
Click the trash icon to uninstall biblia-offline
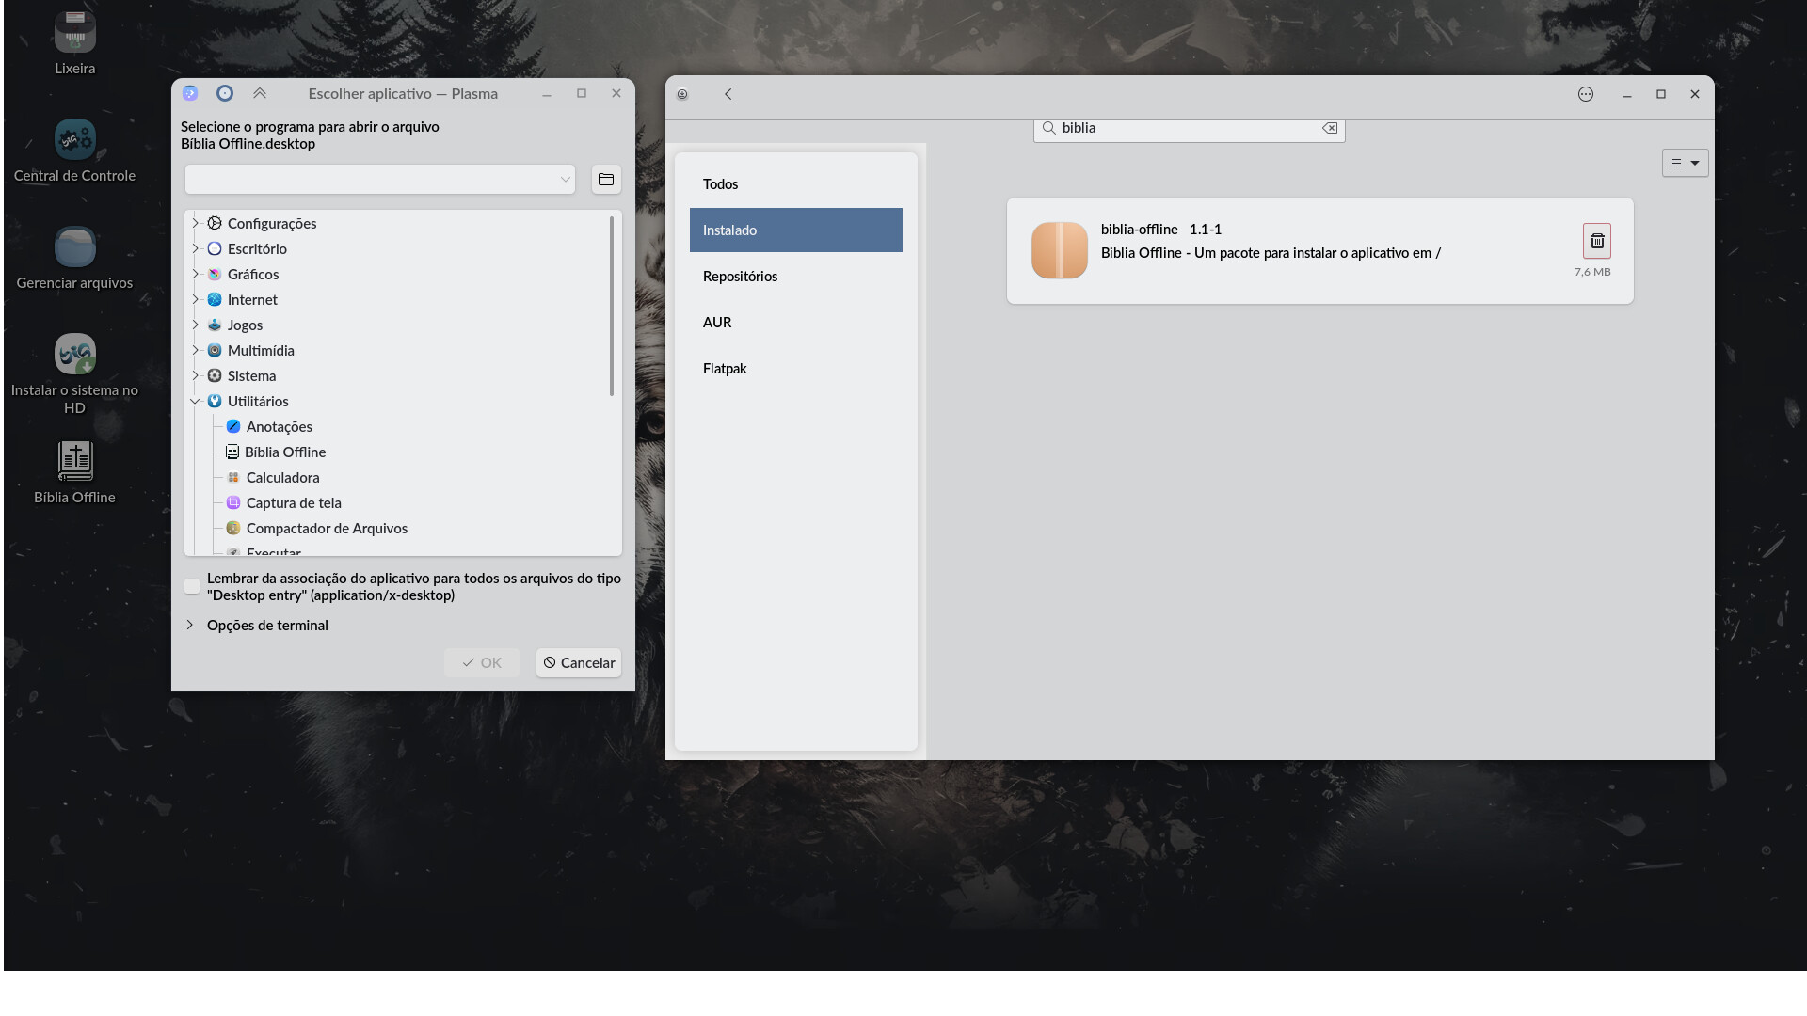pos(1596,241)
